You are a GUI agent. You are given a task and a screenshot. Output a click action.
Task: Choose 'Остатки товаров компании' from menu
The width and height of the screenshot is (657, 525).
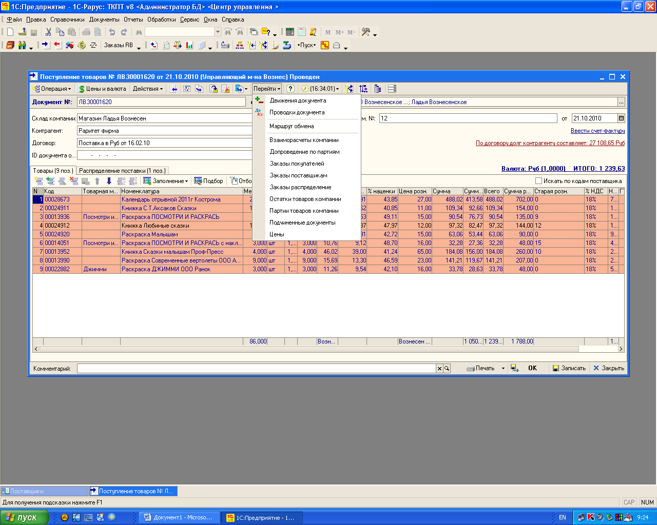tap(305, 199)
